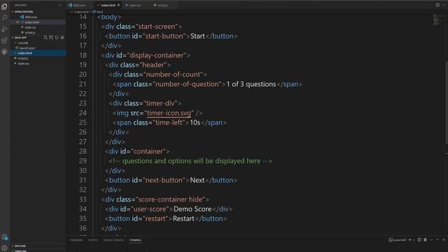Click line number 21 in the gutter
448x252 pixels.
point(83,84)
